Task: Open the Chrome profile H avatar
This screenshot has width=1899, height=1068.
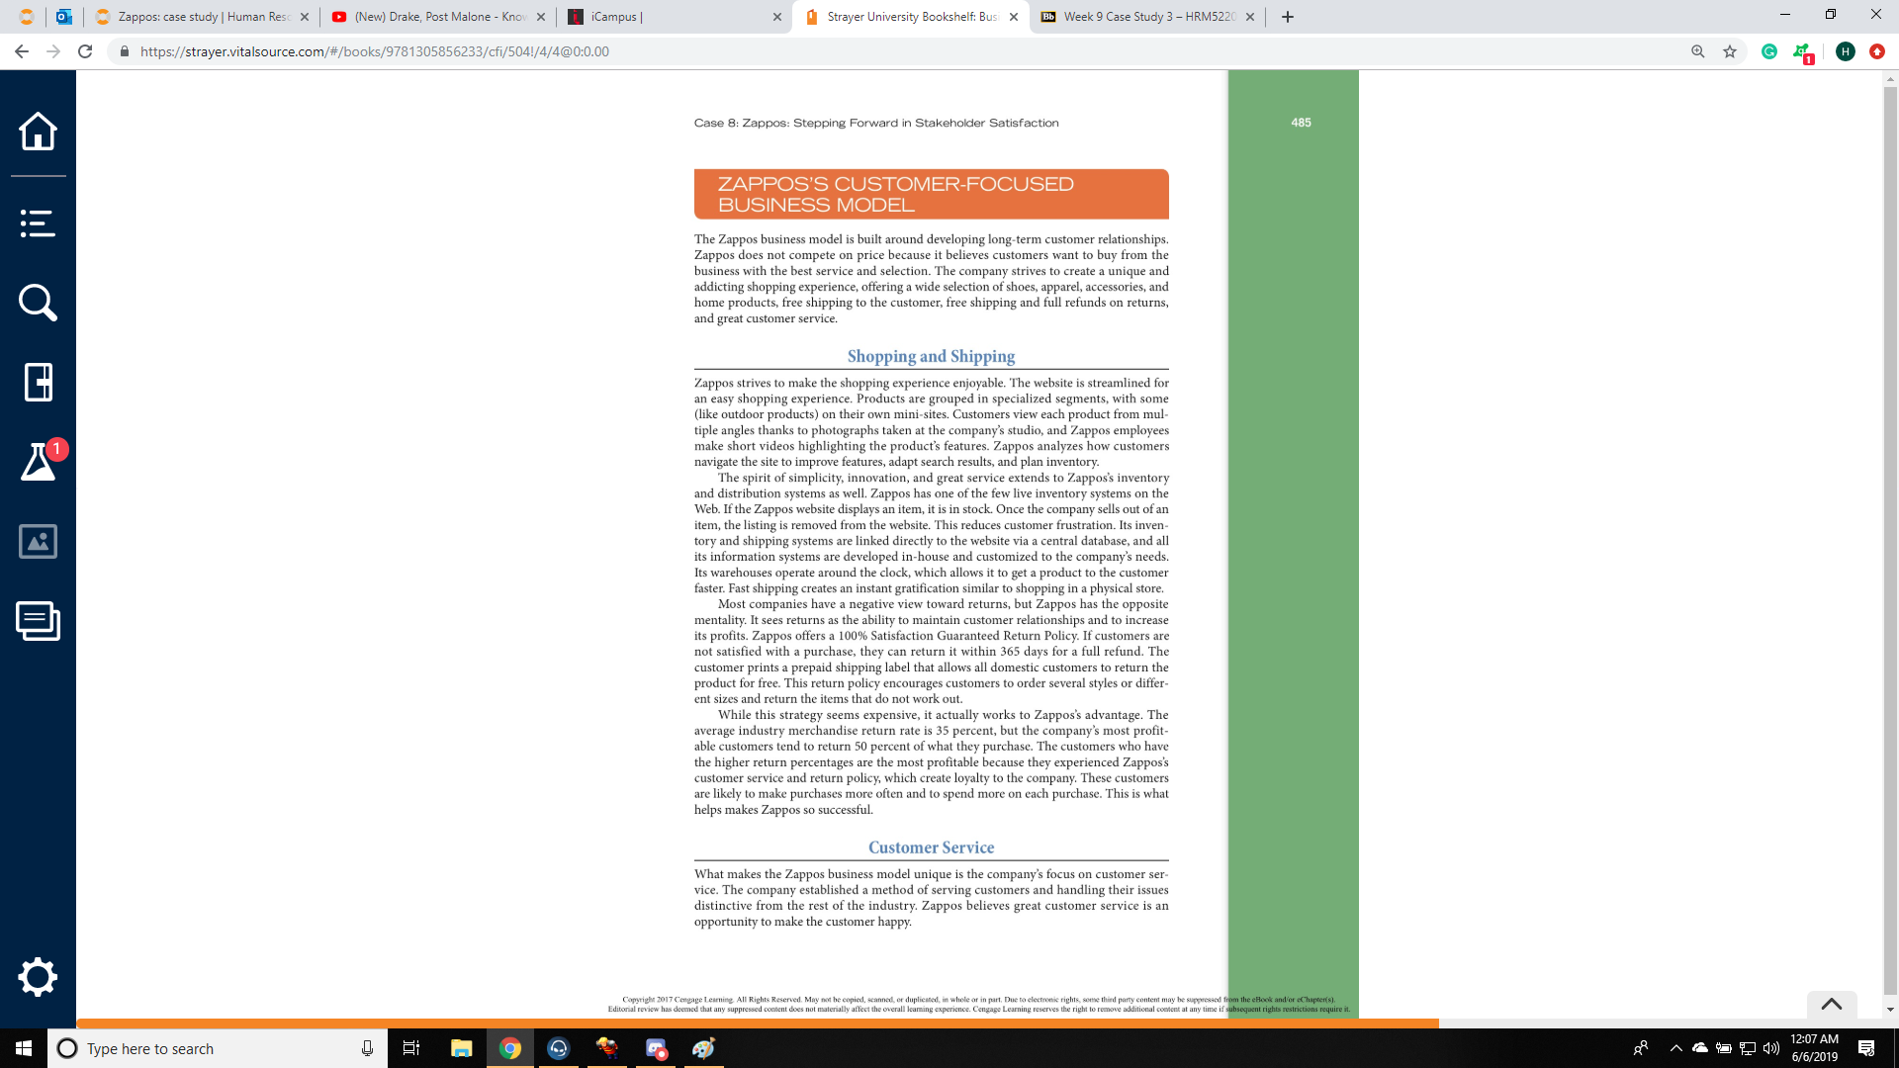Action: (1846, 51)
